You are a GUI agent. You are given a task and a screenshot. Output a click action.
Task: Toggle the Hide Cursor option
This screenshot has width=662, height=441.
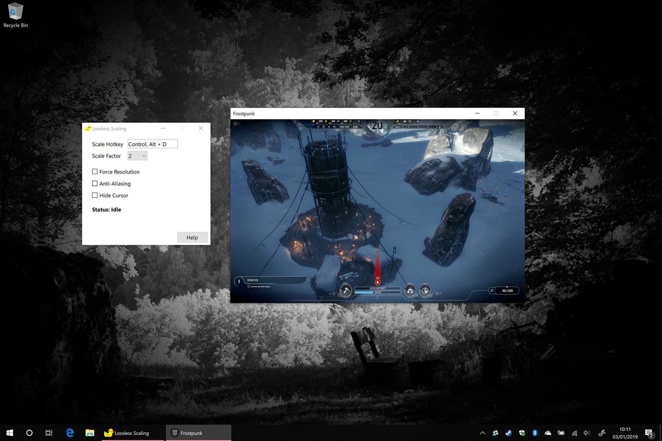pos(94,195)
